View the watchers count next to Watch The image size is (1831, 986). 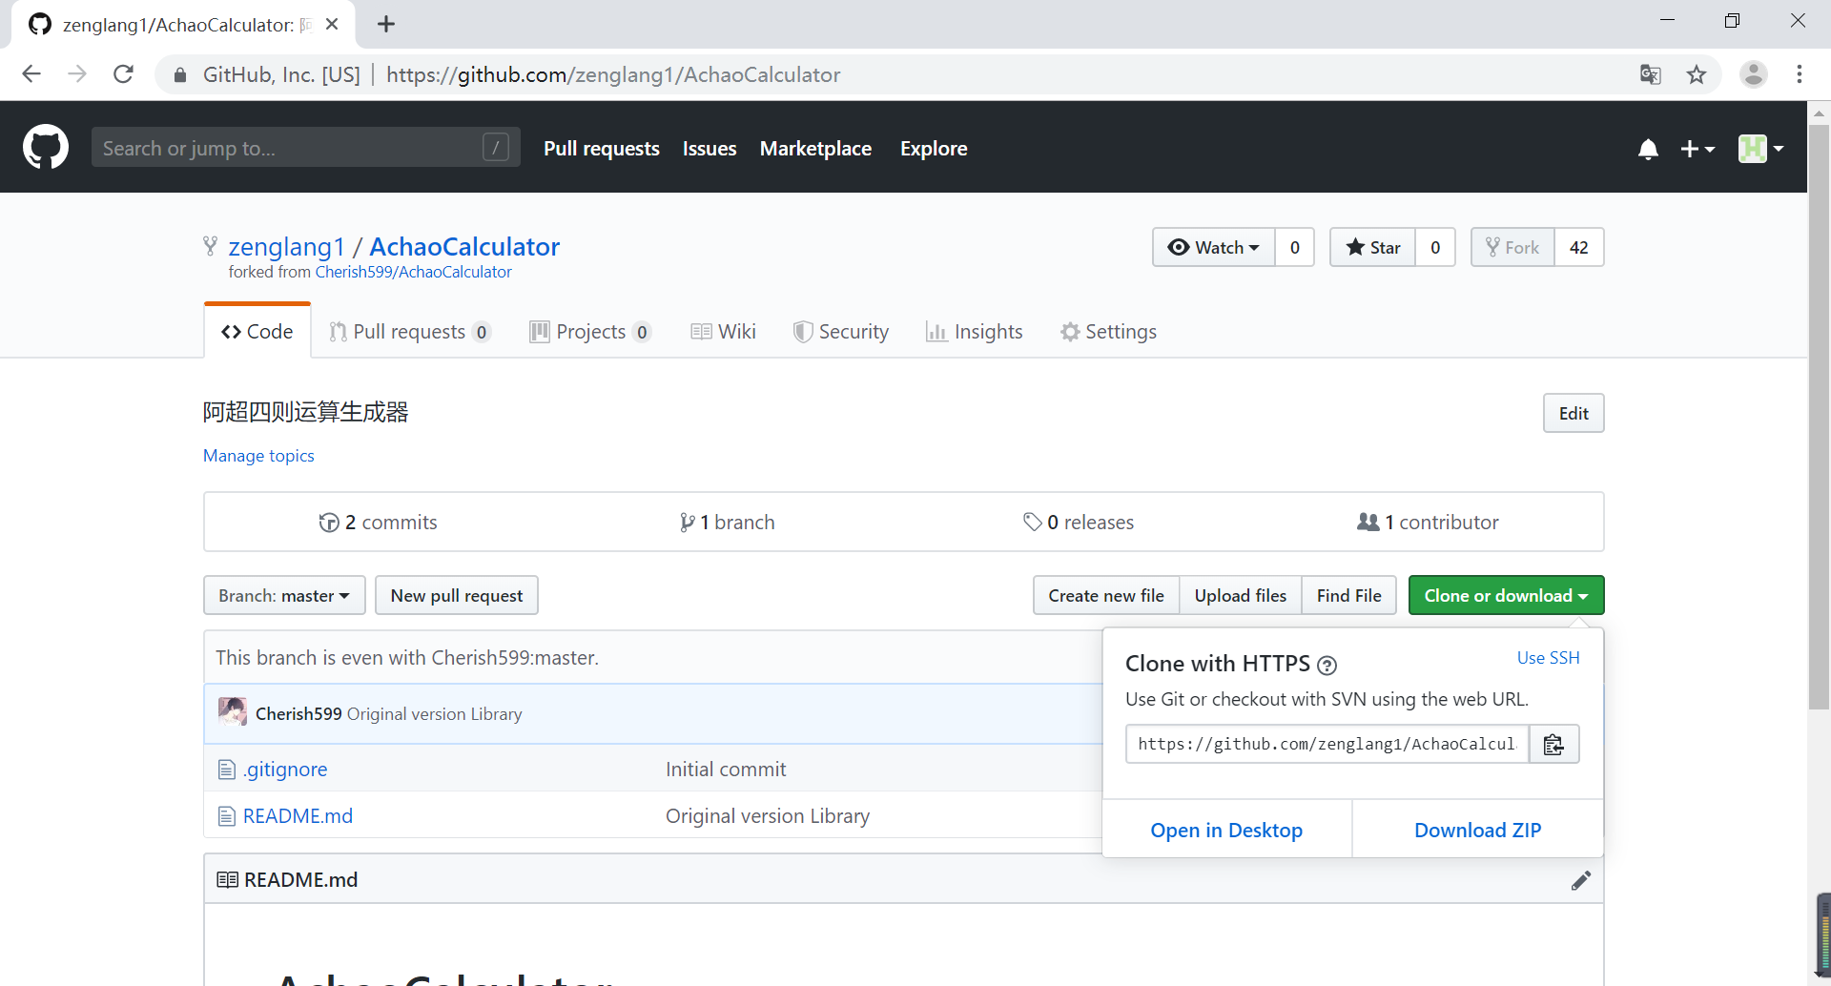[x=1294, y=247]
